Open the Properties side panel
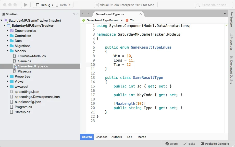 point(231,42)
